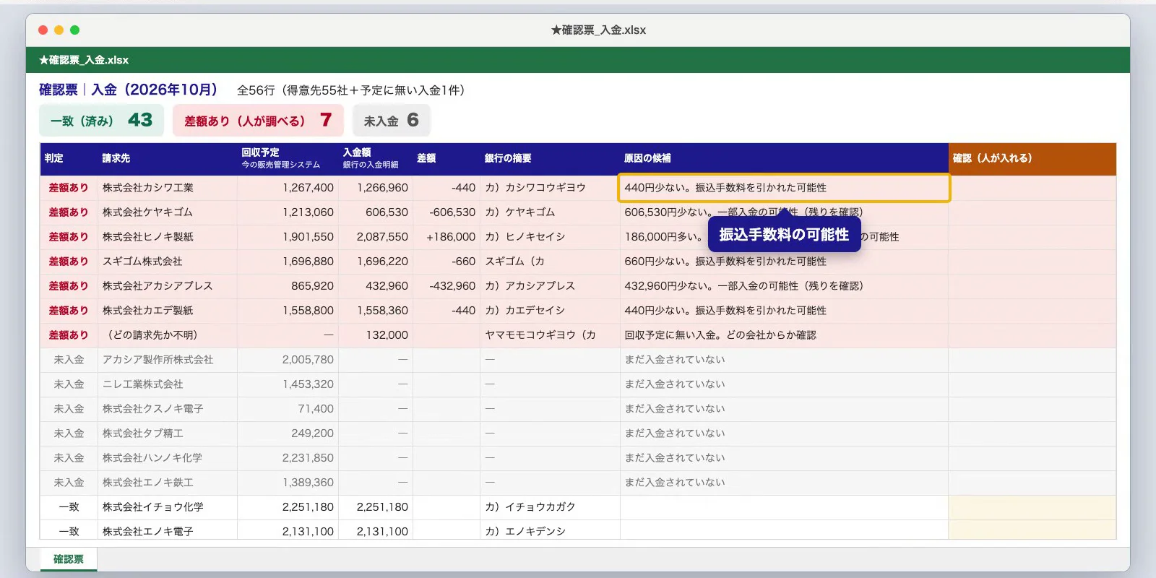Click the difference value "-606,530"
Image resolution: width=1156 pixels, height=578 pixels.
pos(452,212)
